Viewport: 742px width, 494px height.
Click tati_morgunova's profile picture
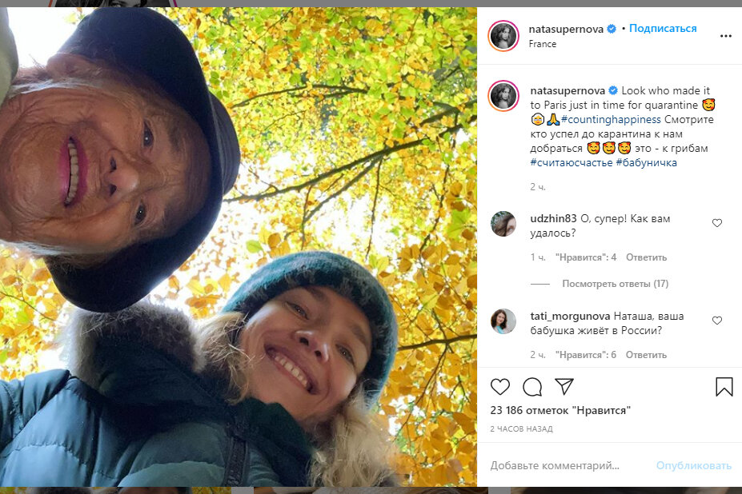click(x=504, y=322)
